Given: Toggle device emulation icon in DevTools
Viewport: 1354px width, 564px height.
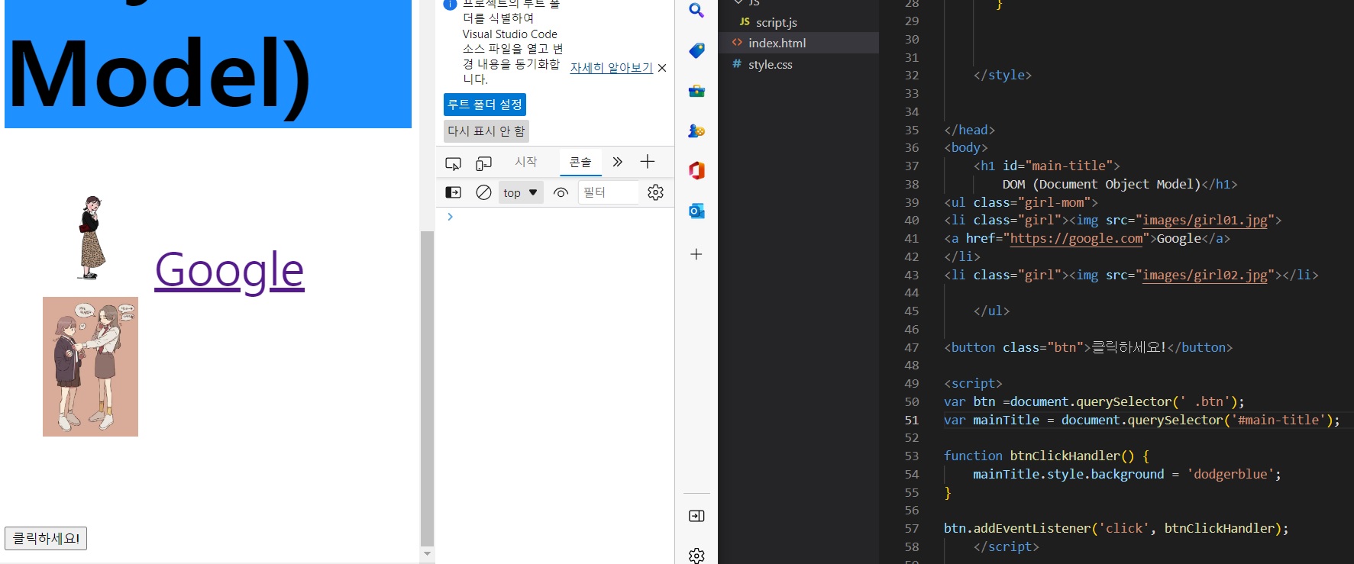Looking at the screenshot, I should (483, 163).
